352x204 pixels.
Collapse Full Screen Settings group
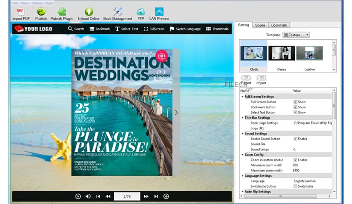(x=242, y=97)
